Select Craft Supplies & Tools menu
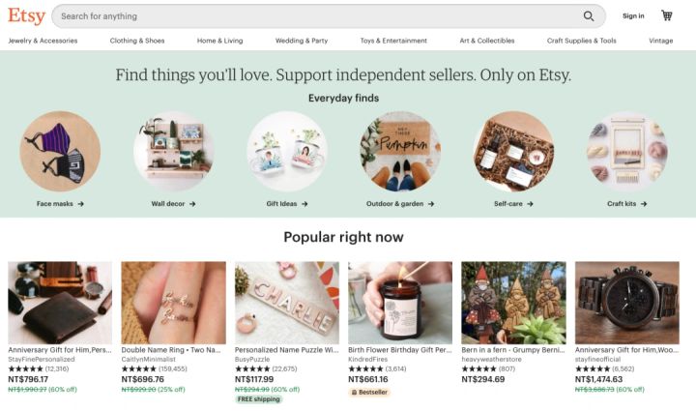696x411 pixels. (x=582, y=41)
